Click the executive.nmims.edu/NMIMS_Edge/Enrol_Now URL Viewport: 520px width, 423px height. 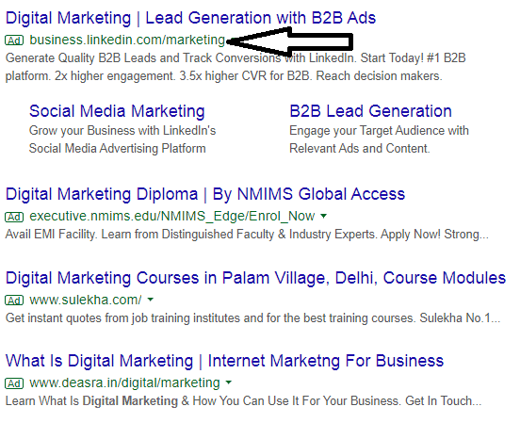[x=172, y=217]
